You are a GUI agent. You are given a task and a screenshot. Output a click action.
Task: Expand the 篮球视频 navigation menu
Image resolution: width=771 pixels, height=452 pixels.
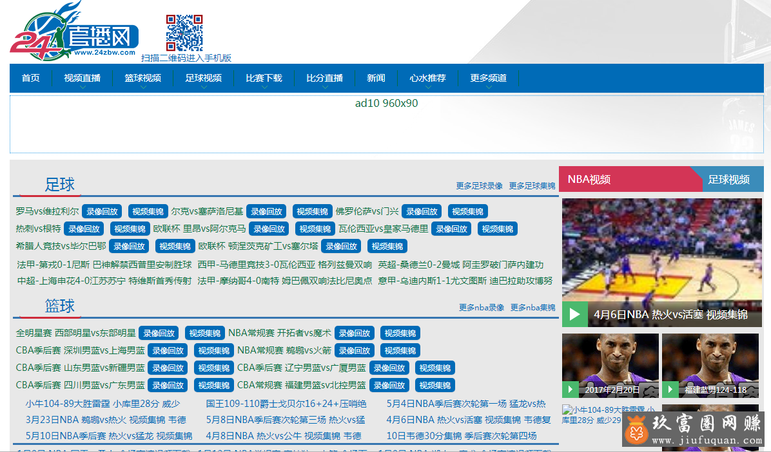tap(142, 78)
